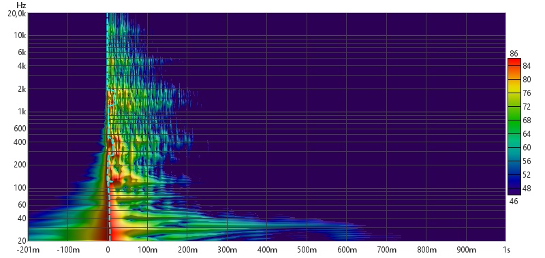Select the 900m time axis label
Viewport: 545px width, 258px height.
[x=466, y=250]
